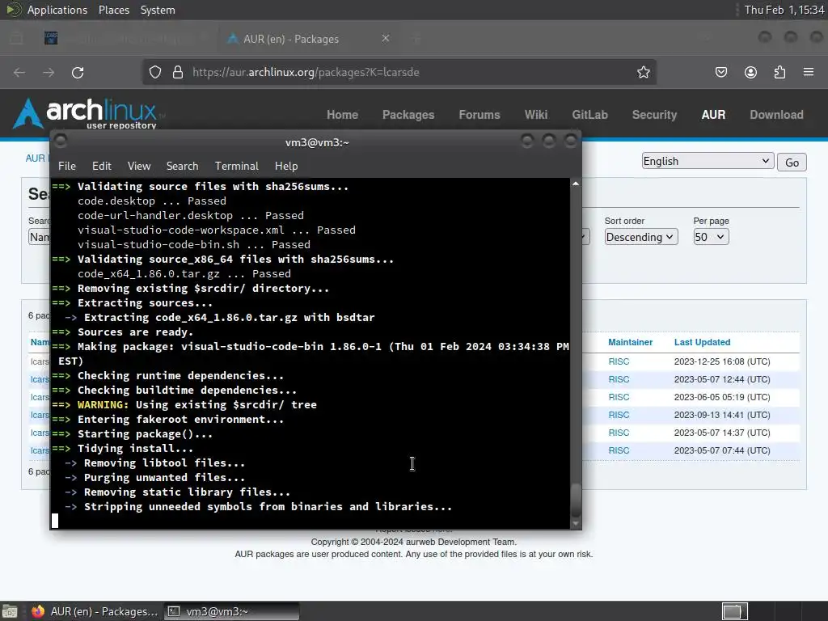The width and height of the screenshot is (828, 621).
Task: Open the terminal View menu
Action: tap(139, 166)
